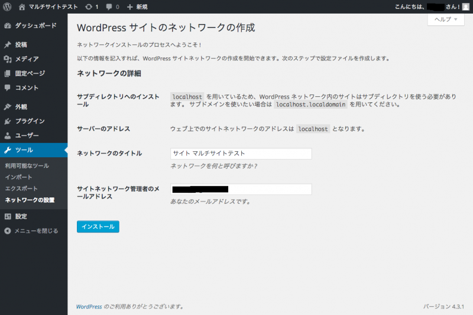Screen dimensions: 473x315
Task: Click the メディア icon in sidebar
Action: 8,59
